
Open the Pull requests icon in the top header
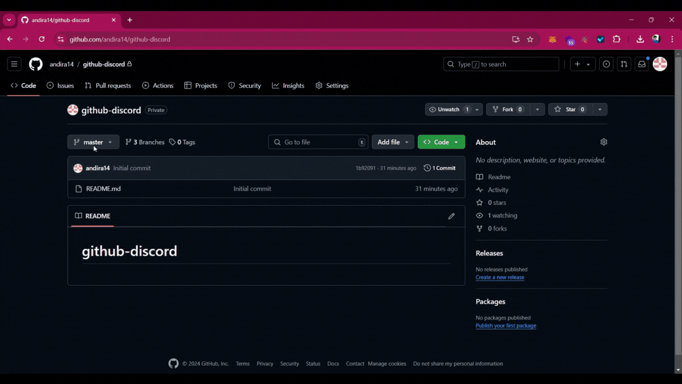click(x=624, y=64)
